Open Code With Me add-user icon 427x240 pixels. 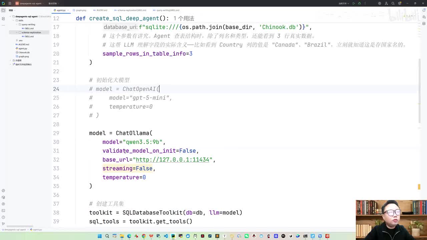tap(386, 3)
